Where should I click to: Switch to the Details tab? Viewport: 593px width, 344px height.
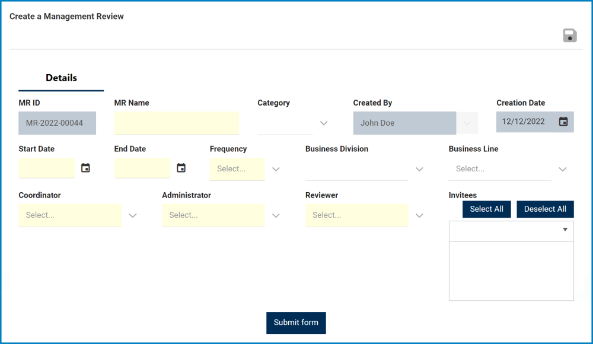tap(60, 78)
